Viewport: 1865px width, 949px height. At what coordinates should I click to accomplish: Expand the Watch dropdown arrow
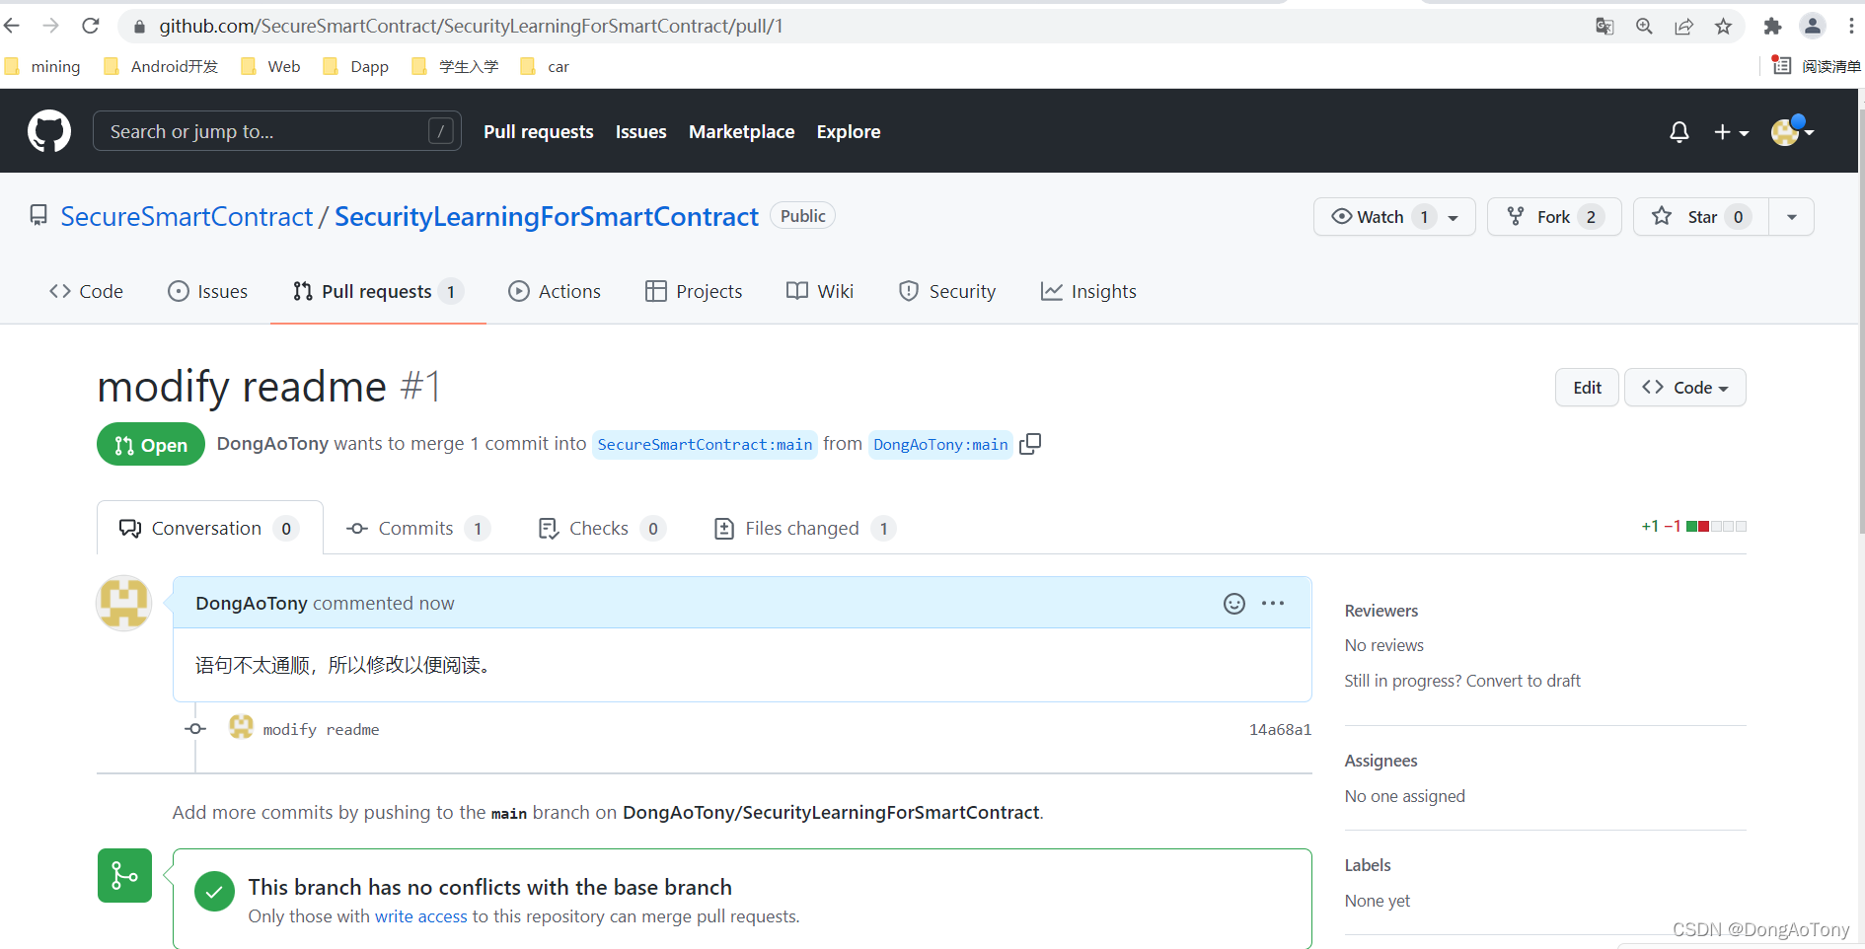pyautogui.click(x=1454, y=217)
